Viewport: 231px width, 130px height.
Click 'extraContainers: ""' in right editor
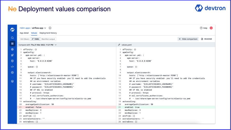[x=133, y=119]
